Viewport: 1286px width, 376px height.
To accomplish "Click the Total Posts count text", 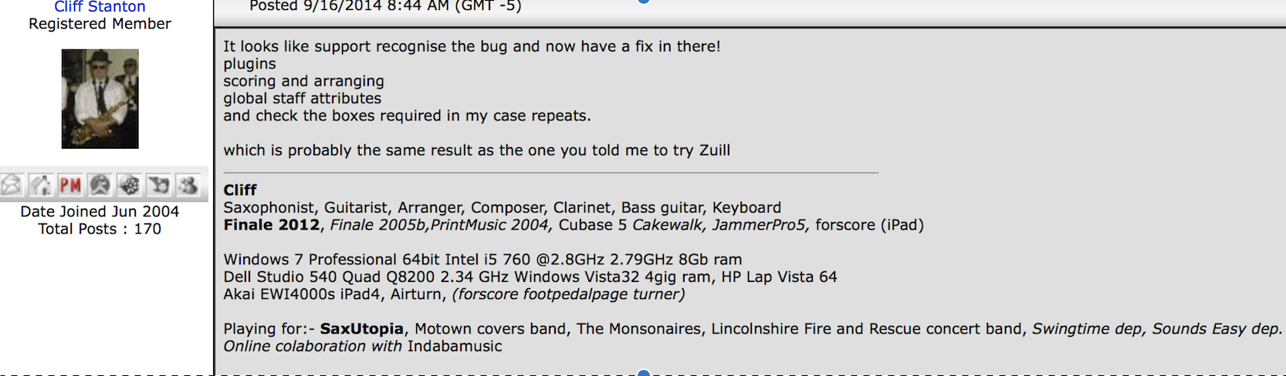I will [x=100, y=229].
